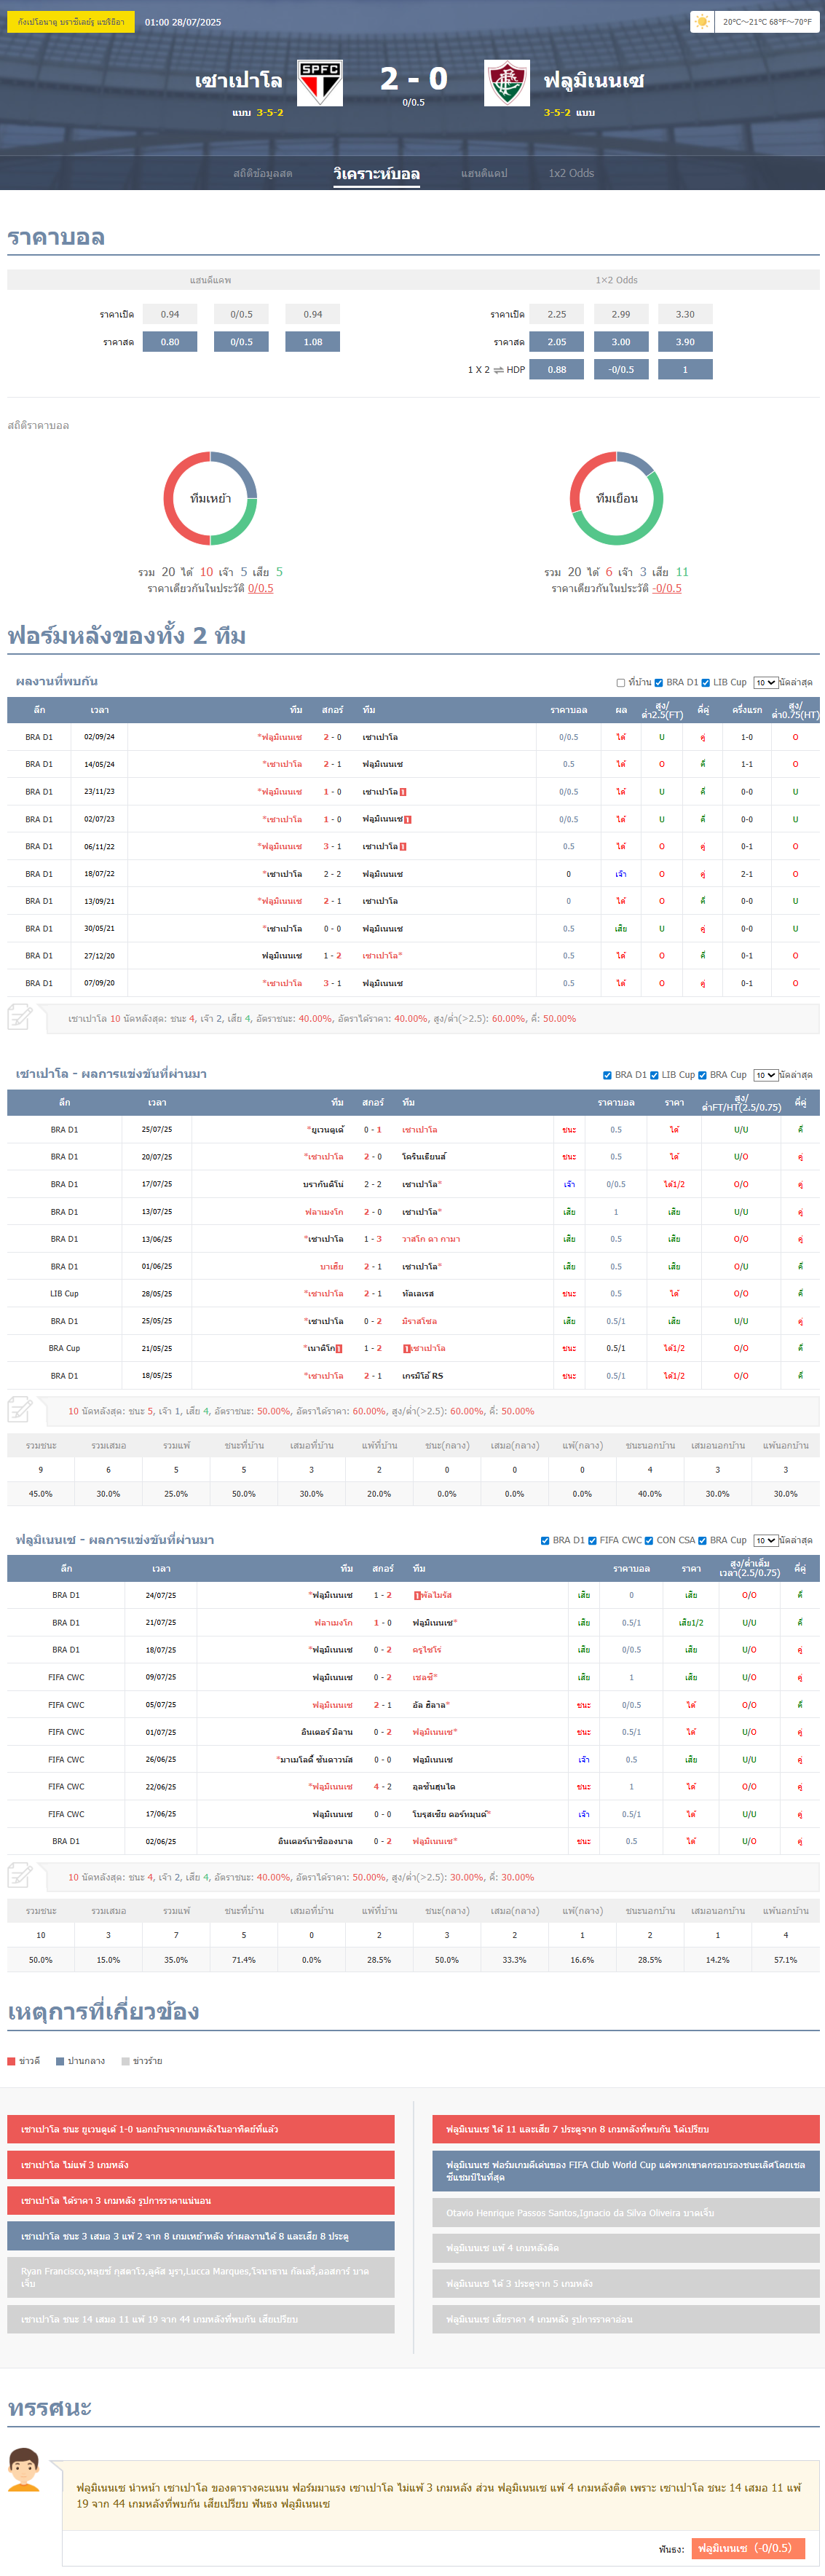Switch to the แฮนดิแคป tab
Image resolution: width=825 pixels, height=2576 pixels.
click(484, 173)
